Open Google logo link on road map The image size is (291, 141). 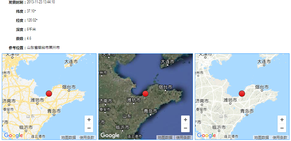tap(14, 136)
